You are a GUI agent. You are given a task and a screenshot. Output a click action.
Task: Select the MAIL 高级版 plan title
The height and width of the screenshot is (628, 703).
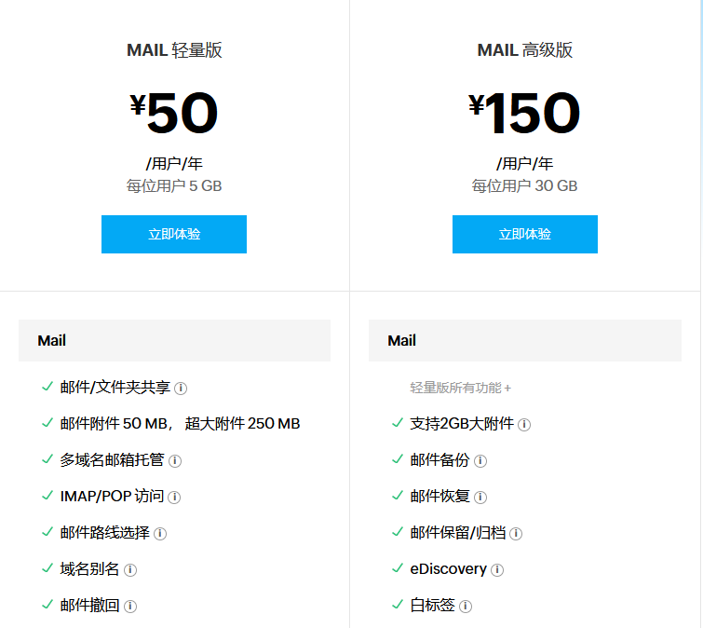(x=525, y=50)
